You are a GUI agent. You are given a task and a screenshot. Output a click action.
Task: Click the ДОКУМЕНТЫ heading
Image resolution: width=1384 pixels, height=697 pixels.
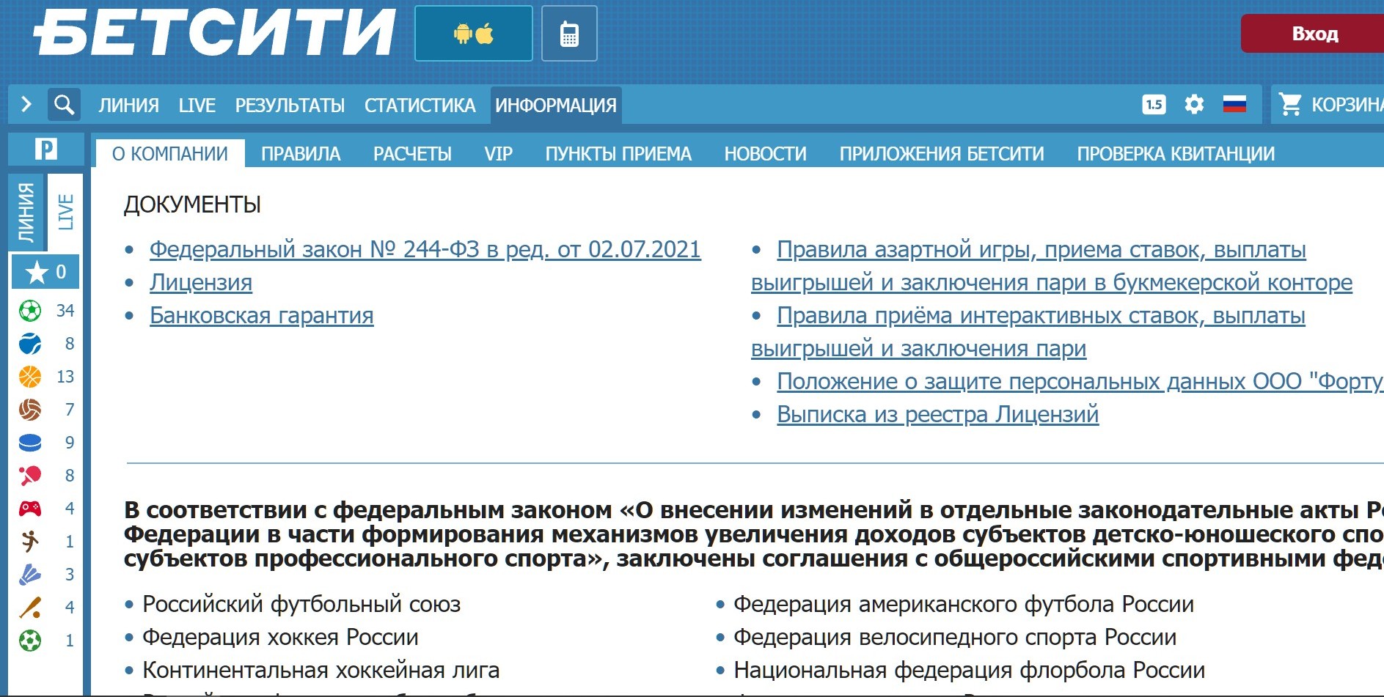coord(192,204)
